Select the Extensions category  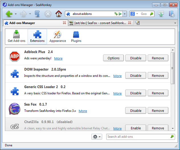pos(37,37)
